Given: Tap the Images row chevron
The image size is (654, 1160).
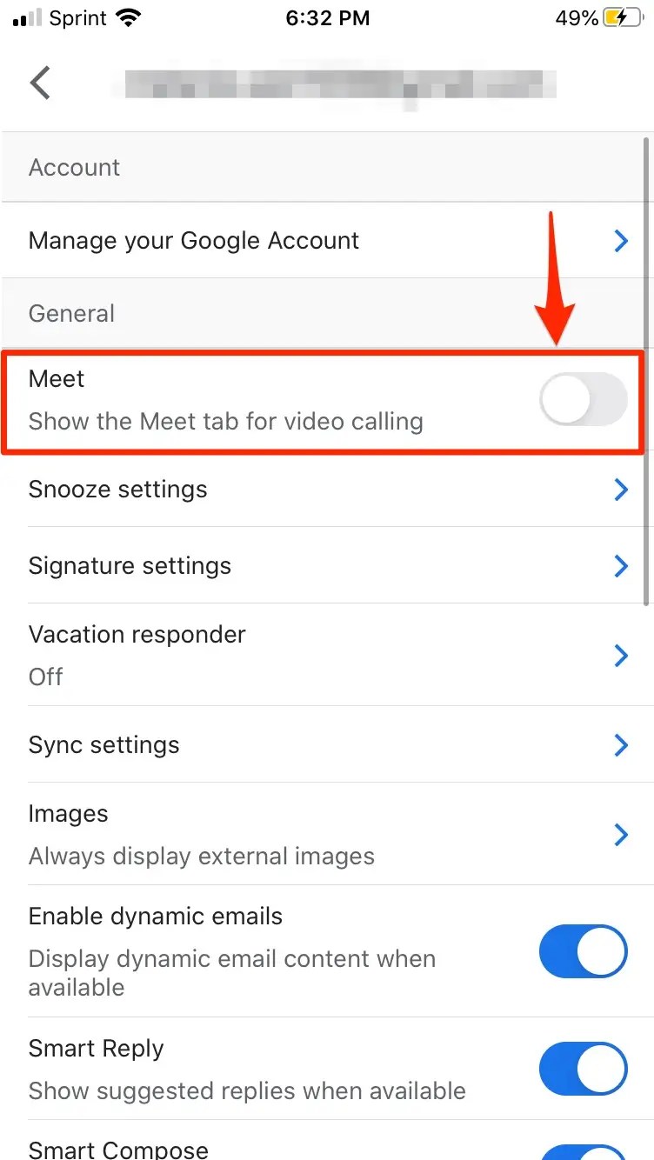Looking at the screenshot, I should [x=621, y=835].
